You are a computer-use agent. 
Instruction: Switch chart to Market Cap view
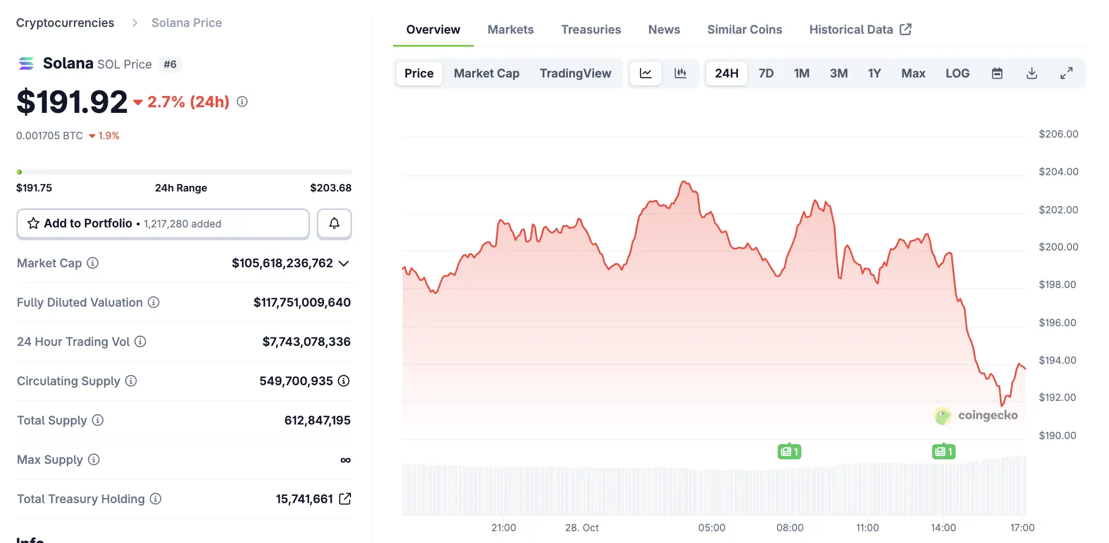tap(486, 73)
